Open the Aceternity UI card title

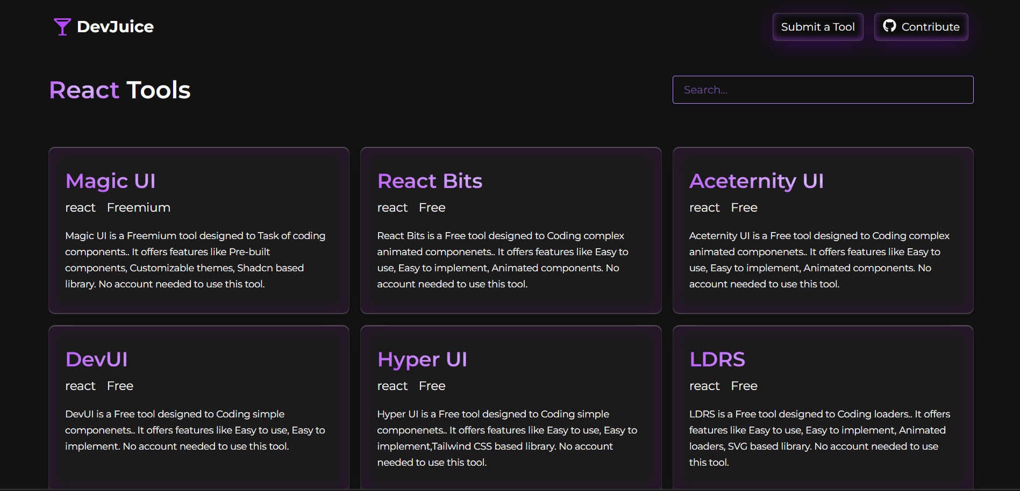757,181
